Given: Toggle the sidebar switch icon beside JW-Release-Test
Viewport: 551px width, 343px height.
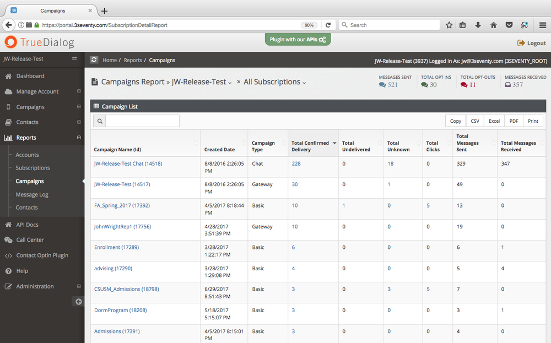Looking at the screenshot, I should pos(74,58).
